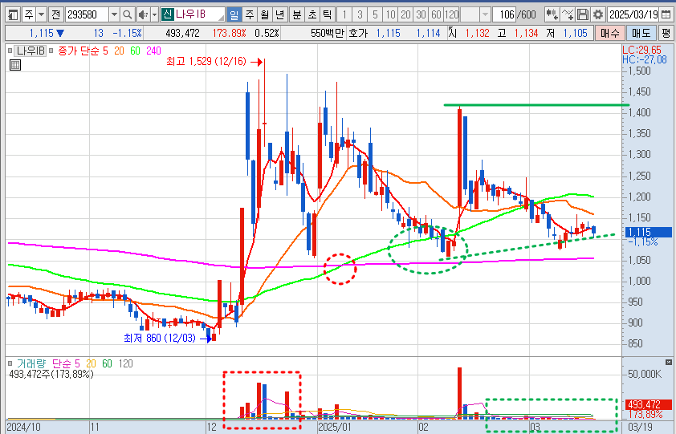
Task: Click the 호가 quote label
Action: pos(356,33)
